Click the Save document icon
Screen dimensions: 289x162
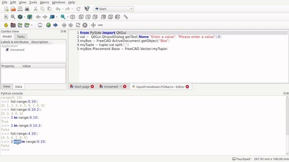(x=20, y=9)
